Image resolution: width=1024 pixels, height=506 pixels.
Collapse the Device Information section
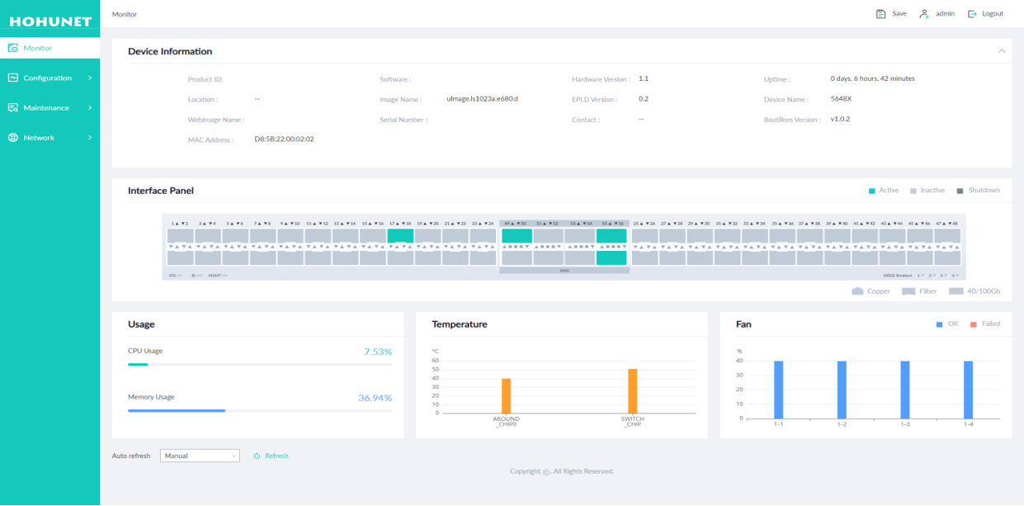pyautogui.click(x=1001, y=51)
